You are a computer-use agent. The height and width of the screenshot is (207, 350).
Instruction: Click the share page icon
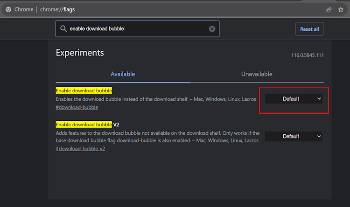tap(329, 10)
